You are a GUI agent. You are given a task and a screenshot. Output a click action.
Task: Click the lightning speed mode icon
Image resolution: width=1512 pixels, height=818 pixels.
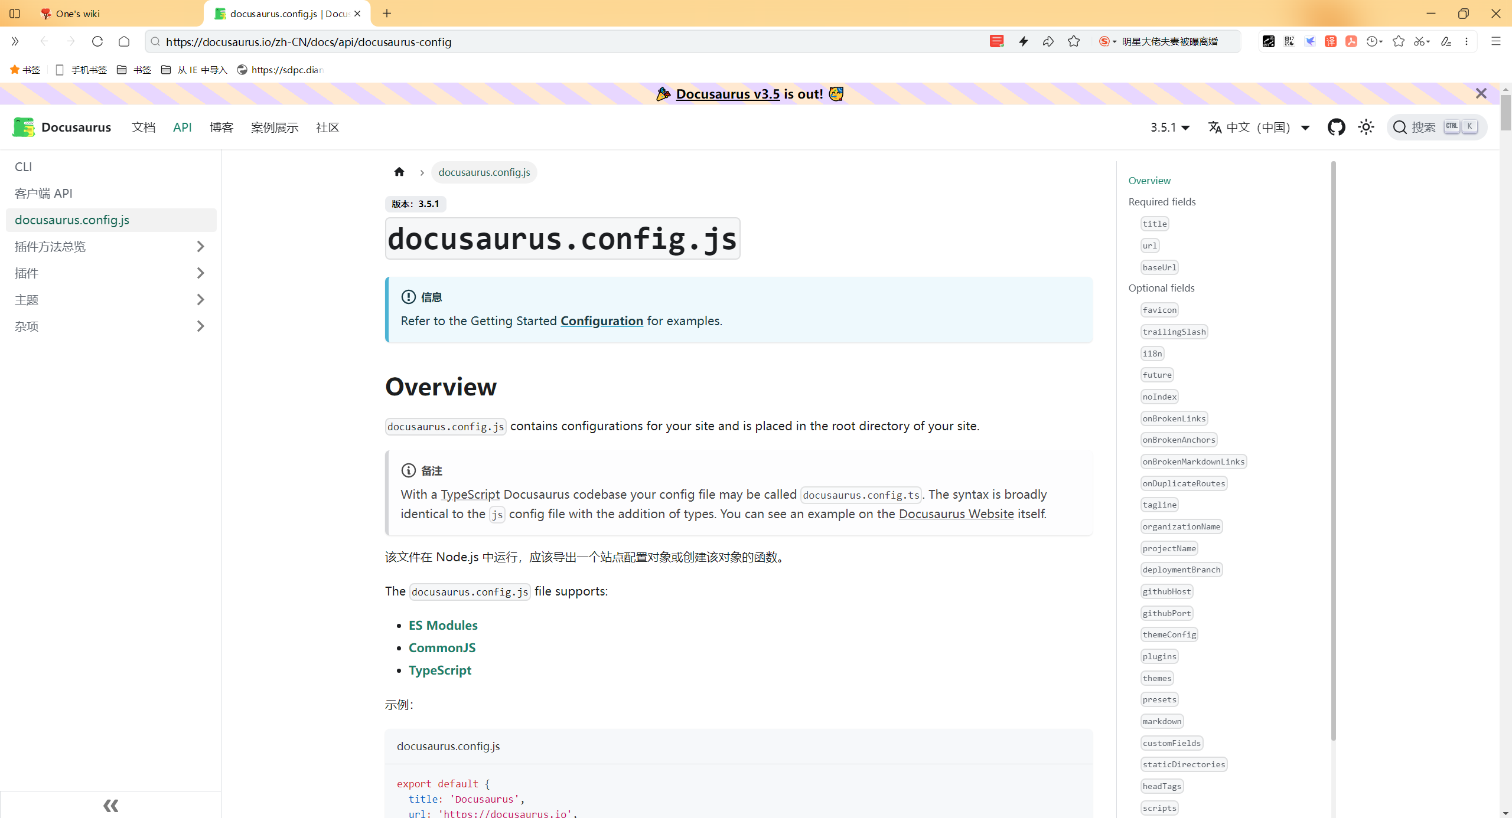tap(1023, 41)
